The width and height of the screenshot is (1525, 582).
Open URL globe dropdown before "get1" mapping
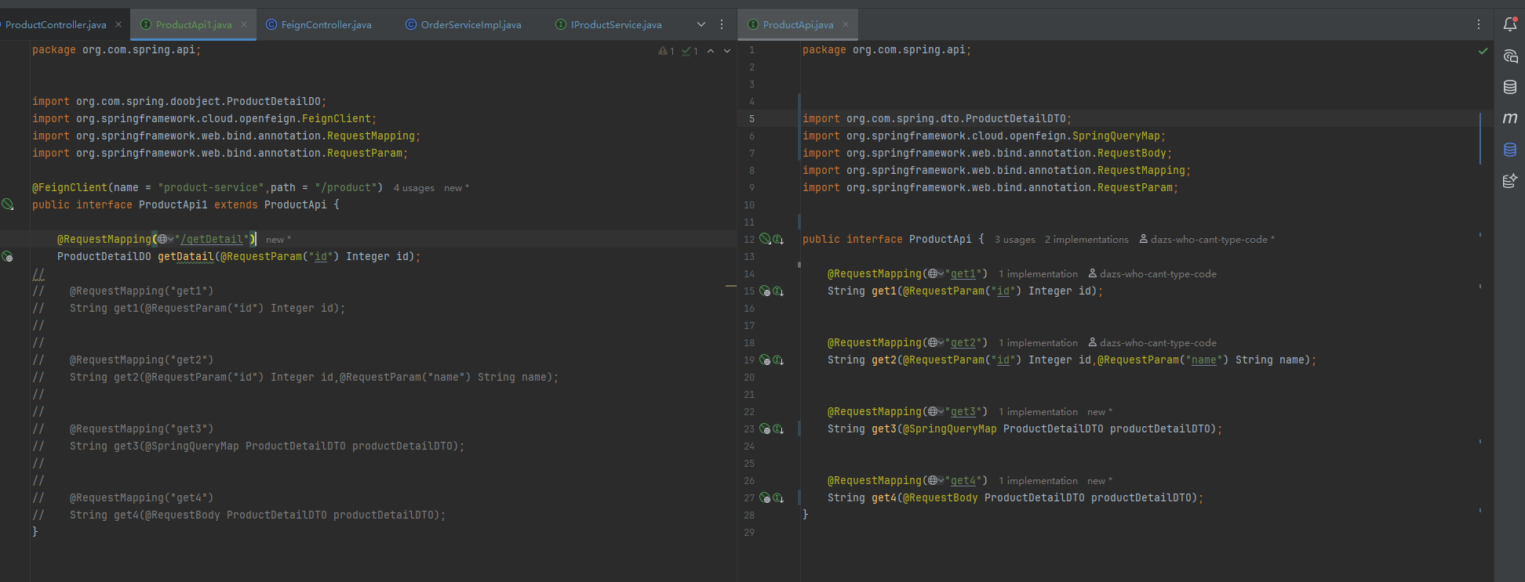[935, 273]
